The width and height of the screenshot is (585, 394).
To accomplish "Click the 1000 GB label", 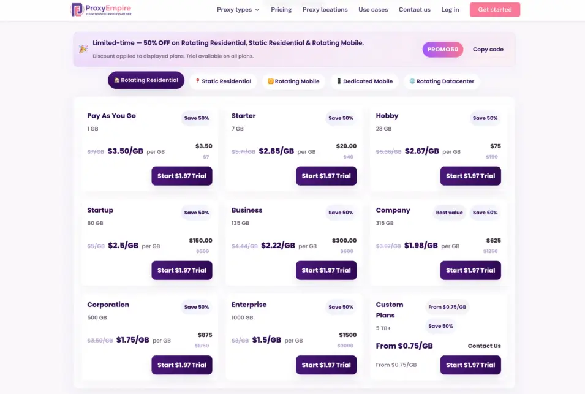I will point(242,317).
